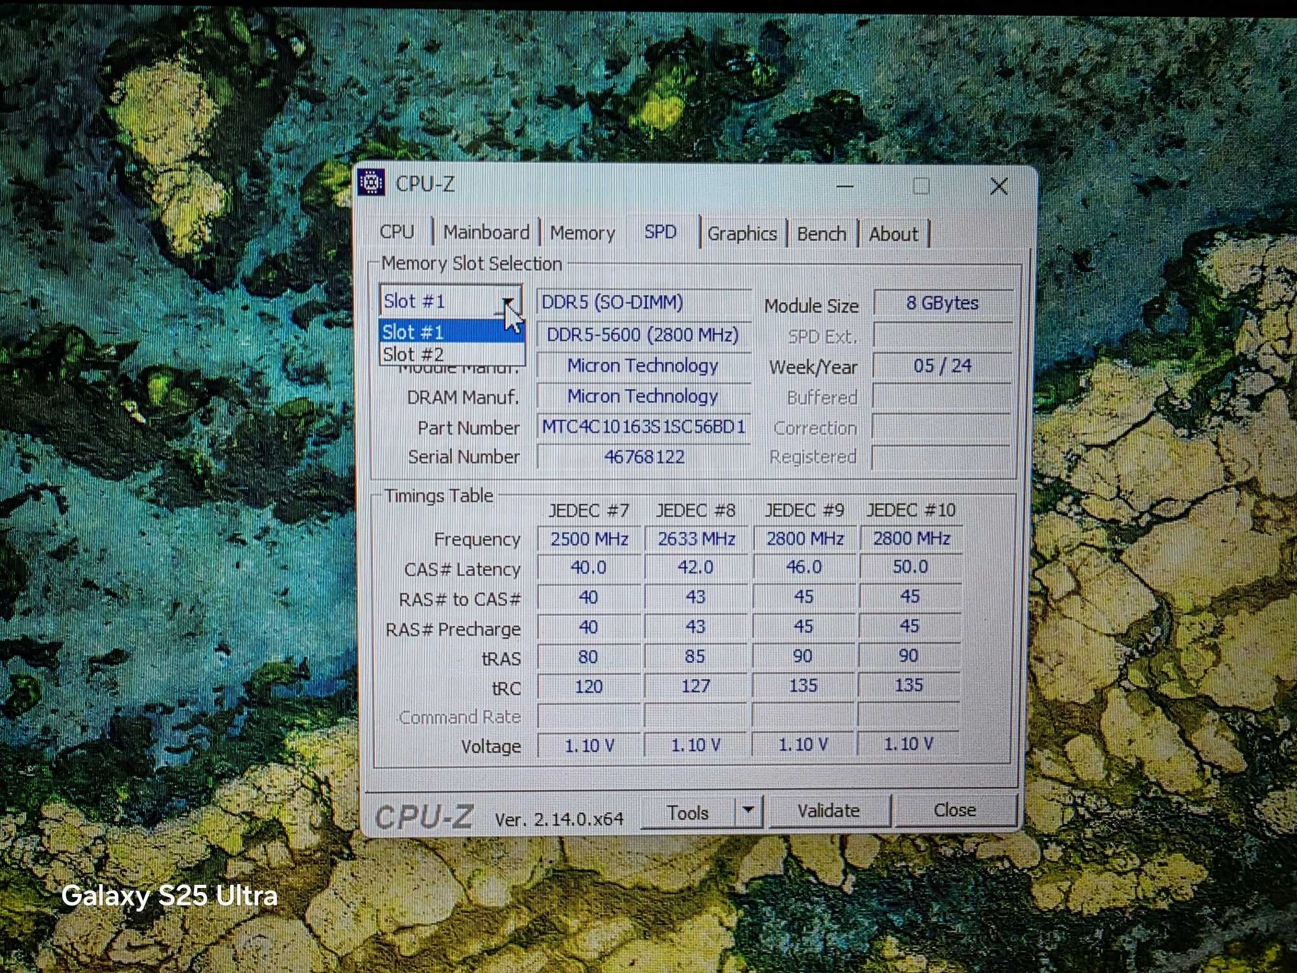Click the CAS# Latency 50.0 cell
The height and width of the screenshot is (973, 1297).
coord(910,566)
